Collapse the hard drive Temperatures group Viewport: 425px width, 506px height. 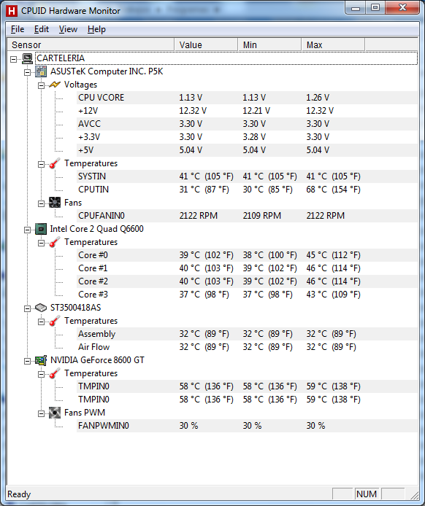click(42, 322)
